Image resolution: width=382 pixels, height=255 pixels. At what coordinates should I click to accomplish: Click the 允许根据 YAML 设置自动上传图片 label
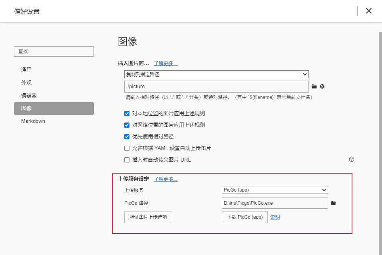coord(171,148)
